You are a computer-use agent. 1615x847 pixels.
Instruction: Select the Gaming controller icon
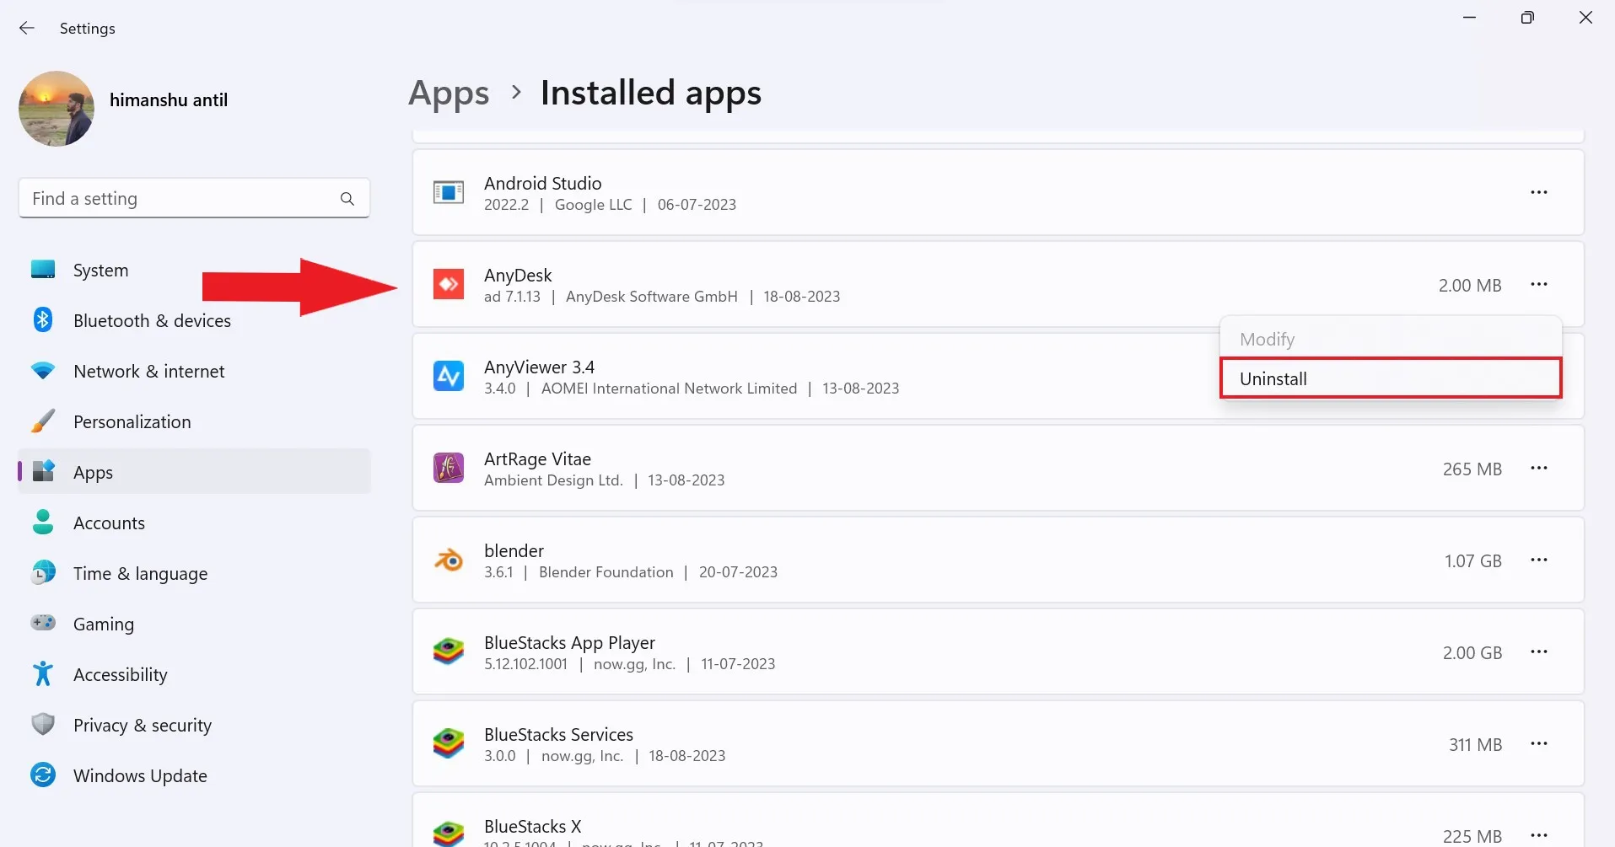[42, 623]
